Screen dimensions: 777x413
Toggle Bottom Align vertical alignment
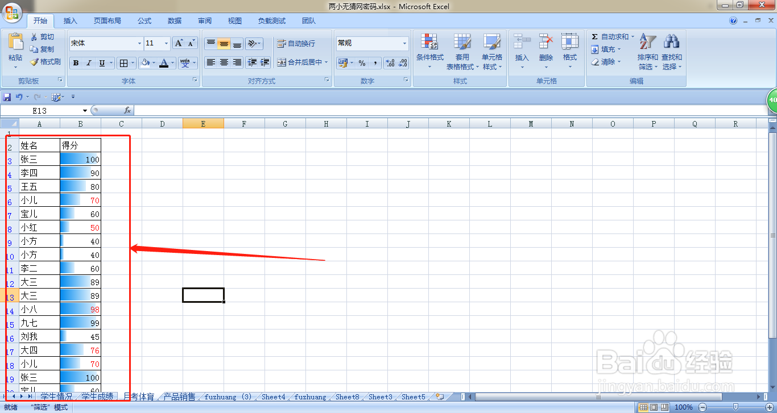pos(237,43)
